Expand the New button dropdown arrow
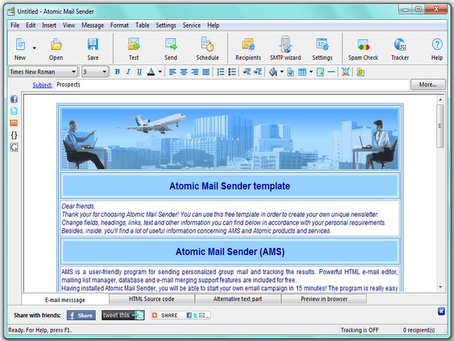 pyautogui.click(x=34, y=48)
